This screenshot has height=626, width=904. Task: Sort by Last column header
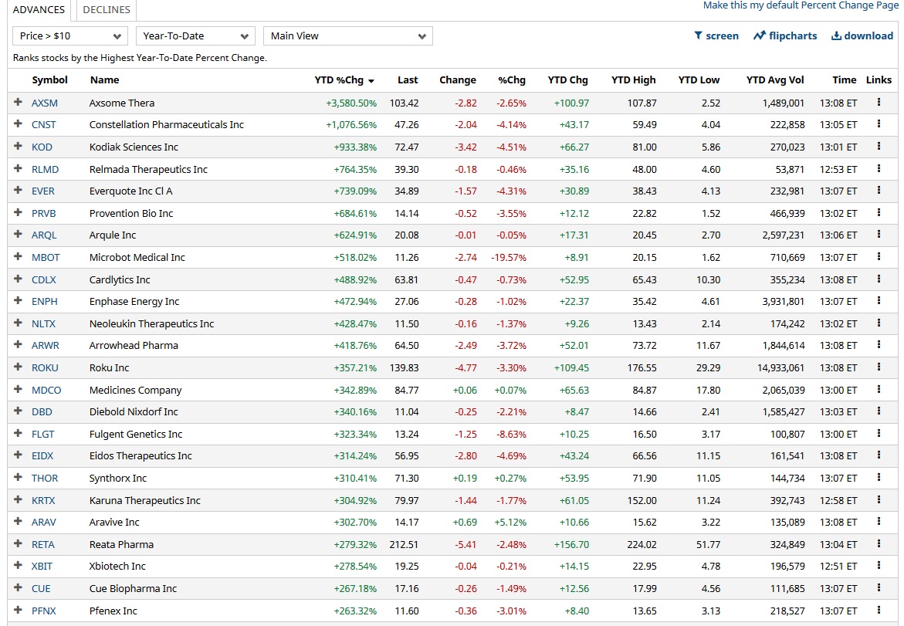pyautogui.click(x=408, y=80)
